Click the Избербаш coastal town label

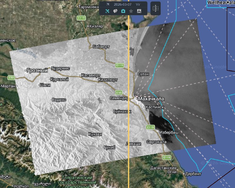(169, 133)
